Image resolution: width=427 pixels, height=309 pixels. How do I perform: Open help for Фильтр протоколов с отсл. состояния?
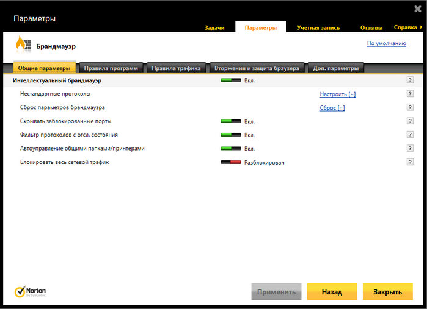coord(410,135)
